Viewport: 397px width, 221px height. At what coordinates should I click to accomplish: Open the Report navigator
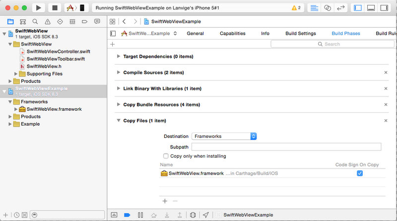point(97,21)
